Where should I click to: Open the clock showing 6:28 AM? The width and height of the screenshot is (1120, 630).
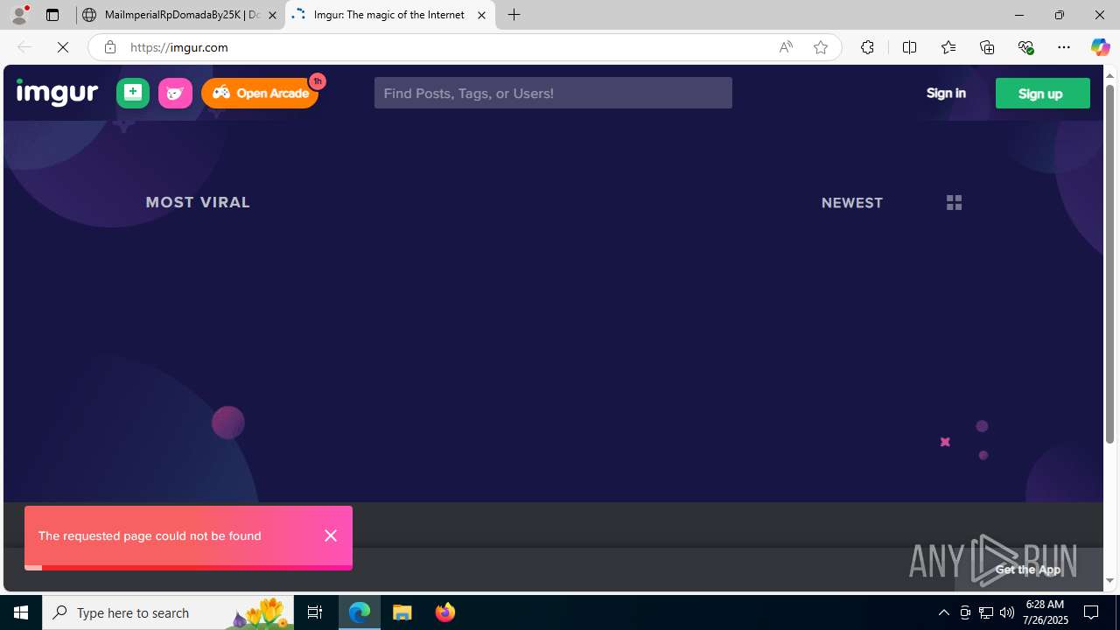coord(1046,612)
